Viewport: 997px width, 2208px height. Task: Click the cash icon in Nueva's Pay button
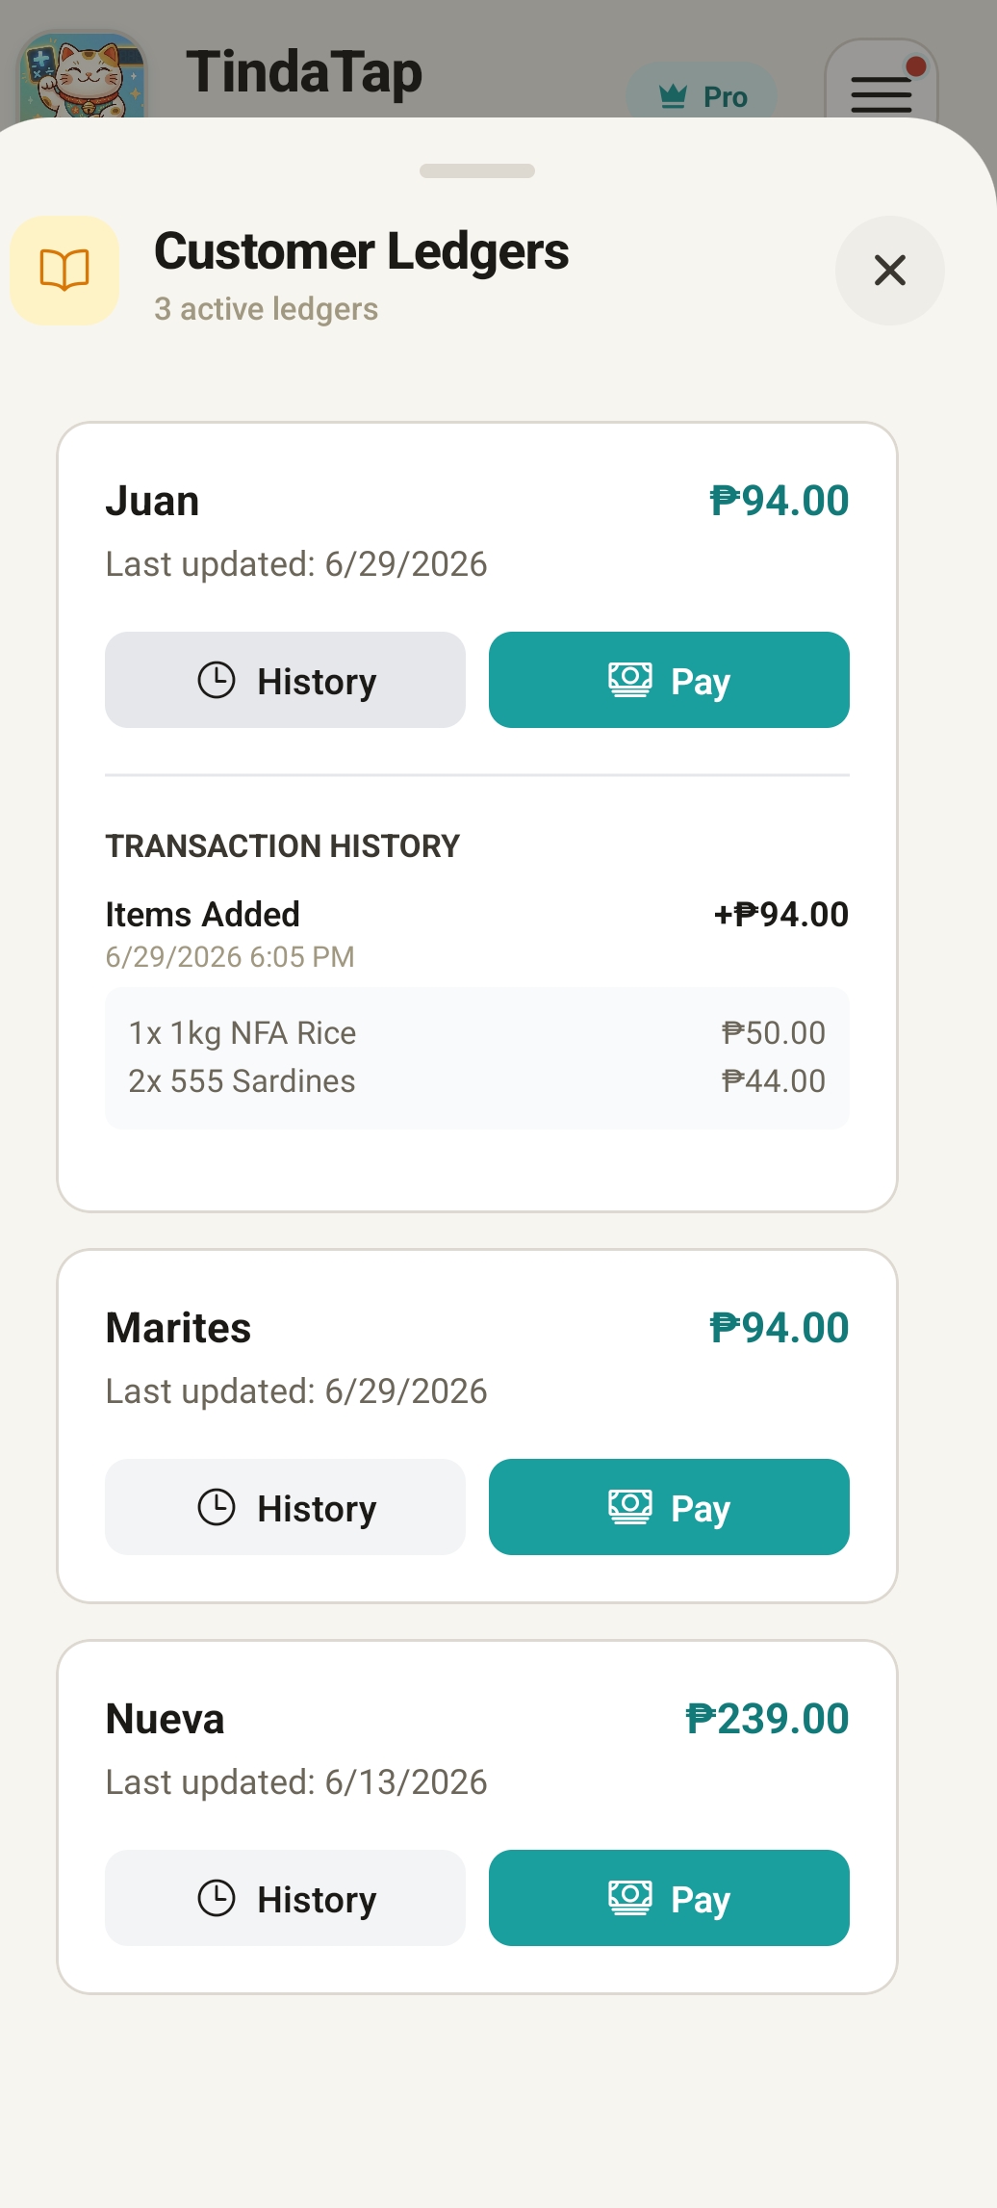coord(630,1898)
